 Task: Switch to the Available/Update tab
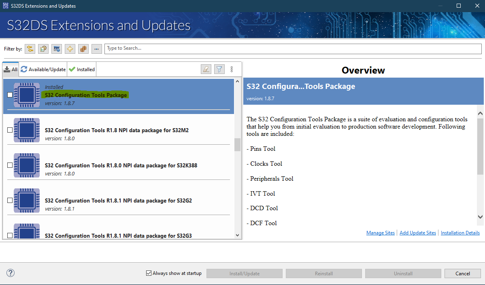click(43, 69)
